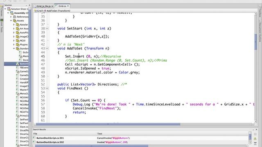Open the Document Outline side panel tab
This screenshot has width=262, height=147.
pyautogui.click(x=260, y=31)
